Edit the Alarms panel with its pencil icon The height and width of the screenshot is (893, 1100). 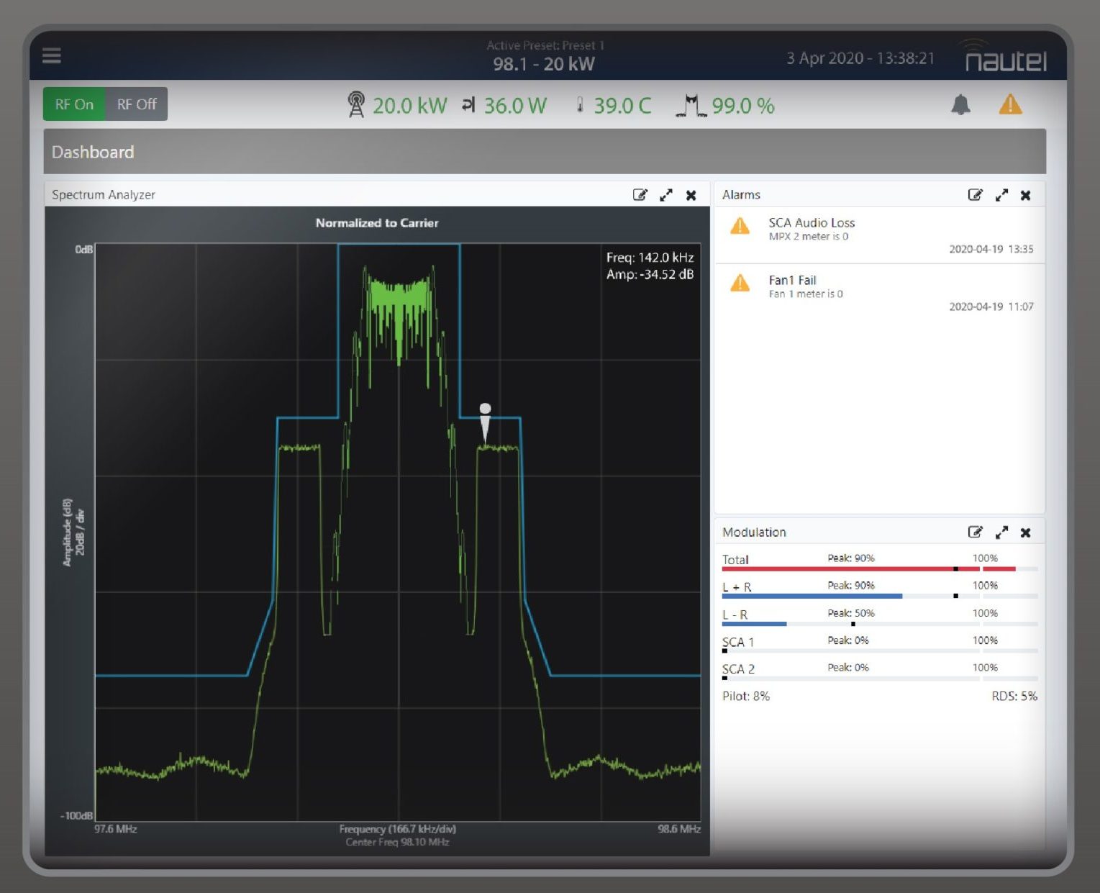tap(976, 194)
